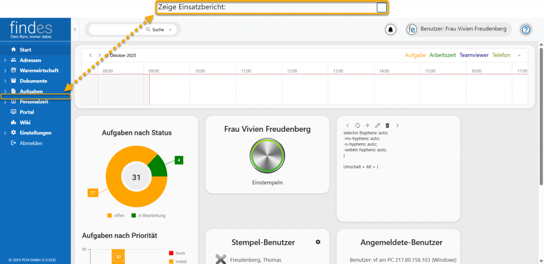
Task: Toggle the 'offen' legend entry
Action: (x=116, y=215)
